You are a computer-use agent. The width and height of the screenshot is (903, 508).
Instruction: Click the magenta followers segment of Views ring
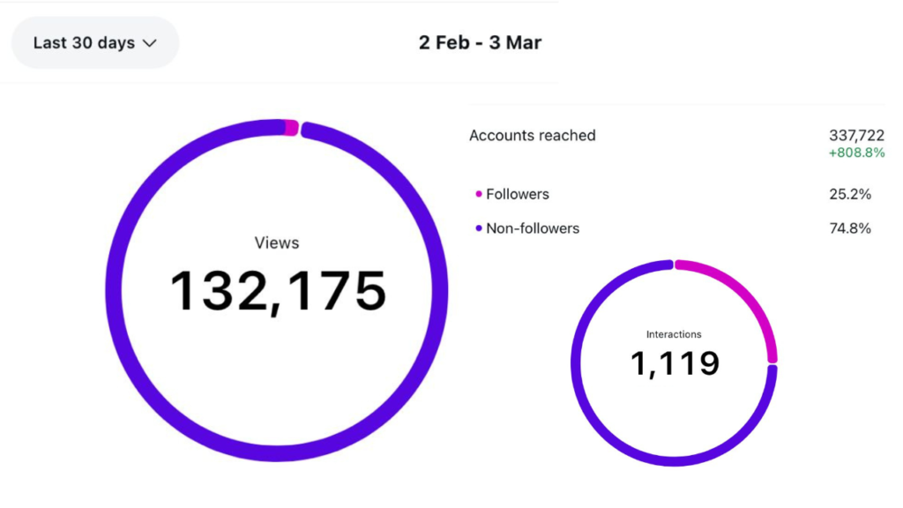point(291,127)
